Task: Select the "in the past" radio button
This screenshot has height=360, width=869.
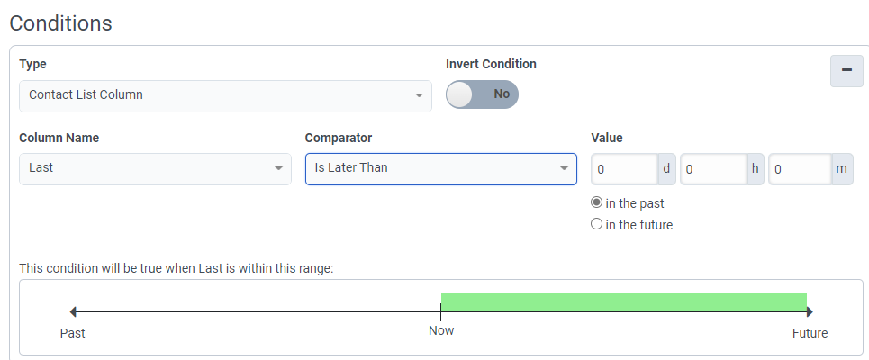Action: point(596,203)
